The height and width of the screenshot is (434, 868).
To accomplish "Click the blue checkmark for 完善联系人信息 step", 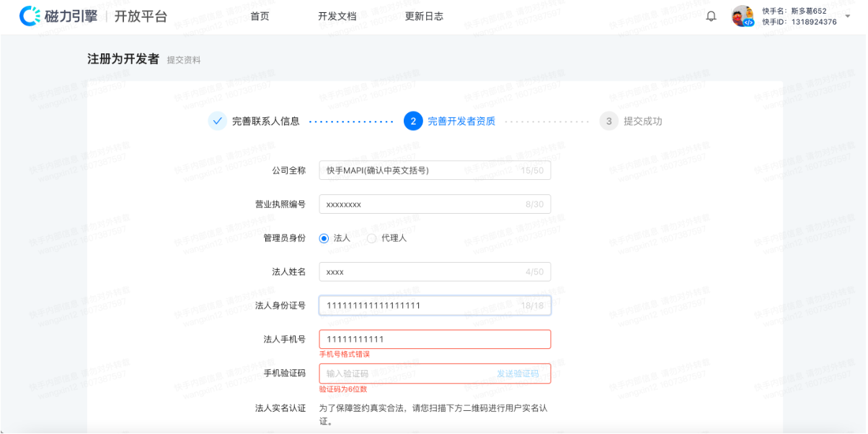I will pyautogui.click(x=216, y=121).
